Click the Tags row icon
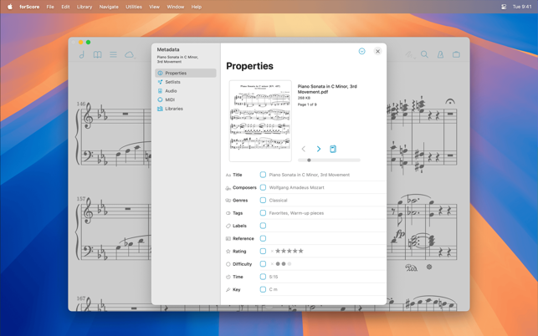 [x=228, y=213]
